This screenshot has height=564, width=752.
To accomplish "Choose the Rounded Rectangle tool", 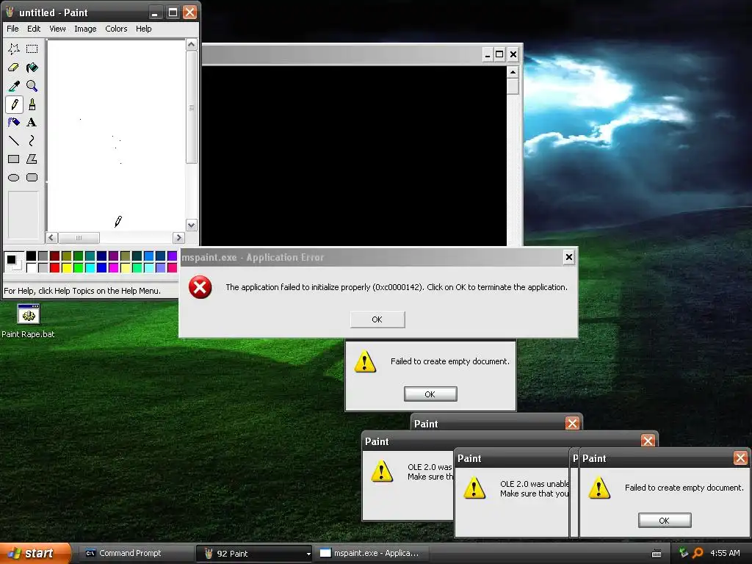I will 32,178.
